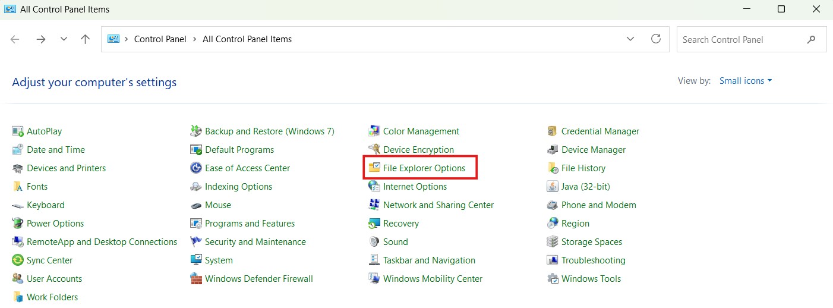Select Control Panel in the breadcrumb
The image size is (833, 308).
pos(160,39)
